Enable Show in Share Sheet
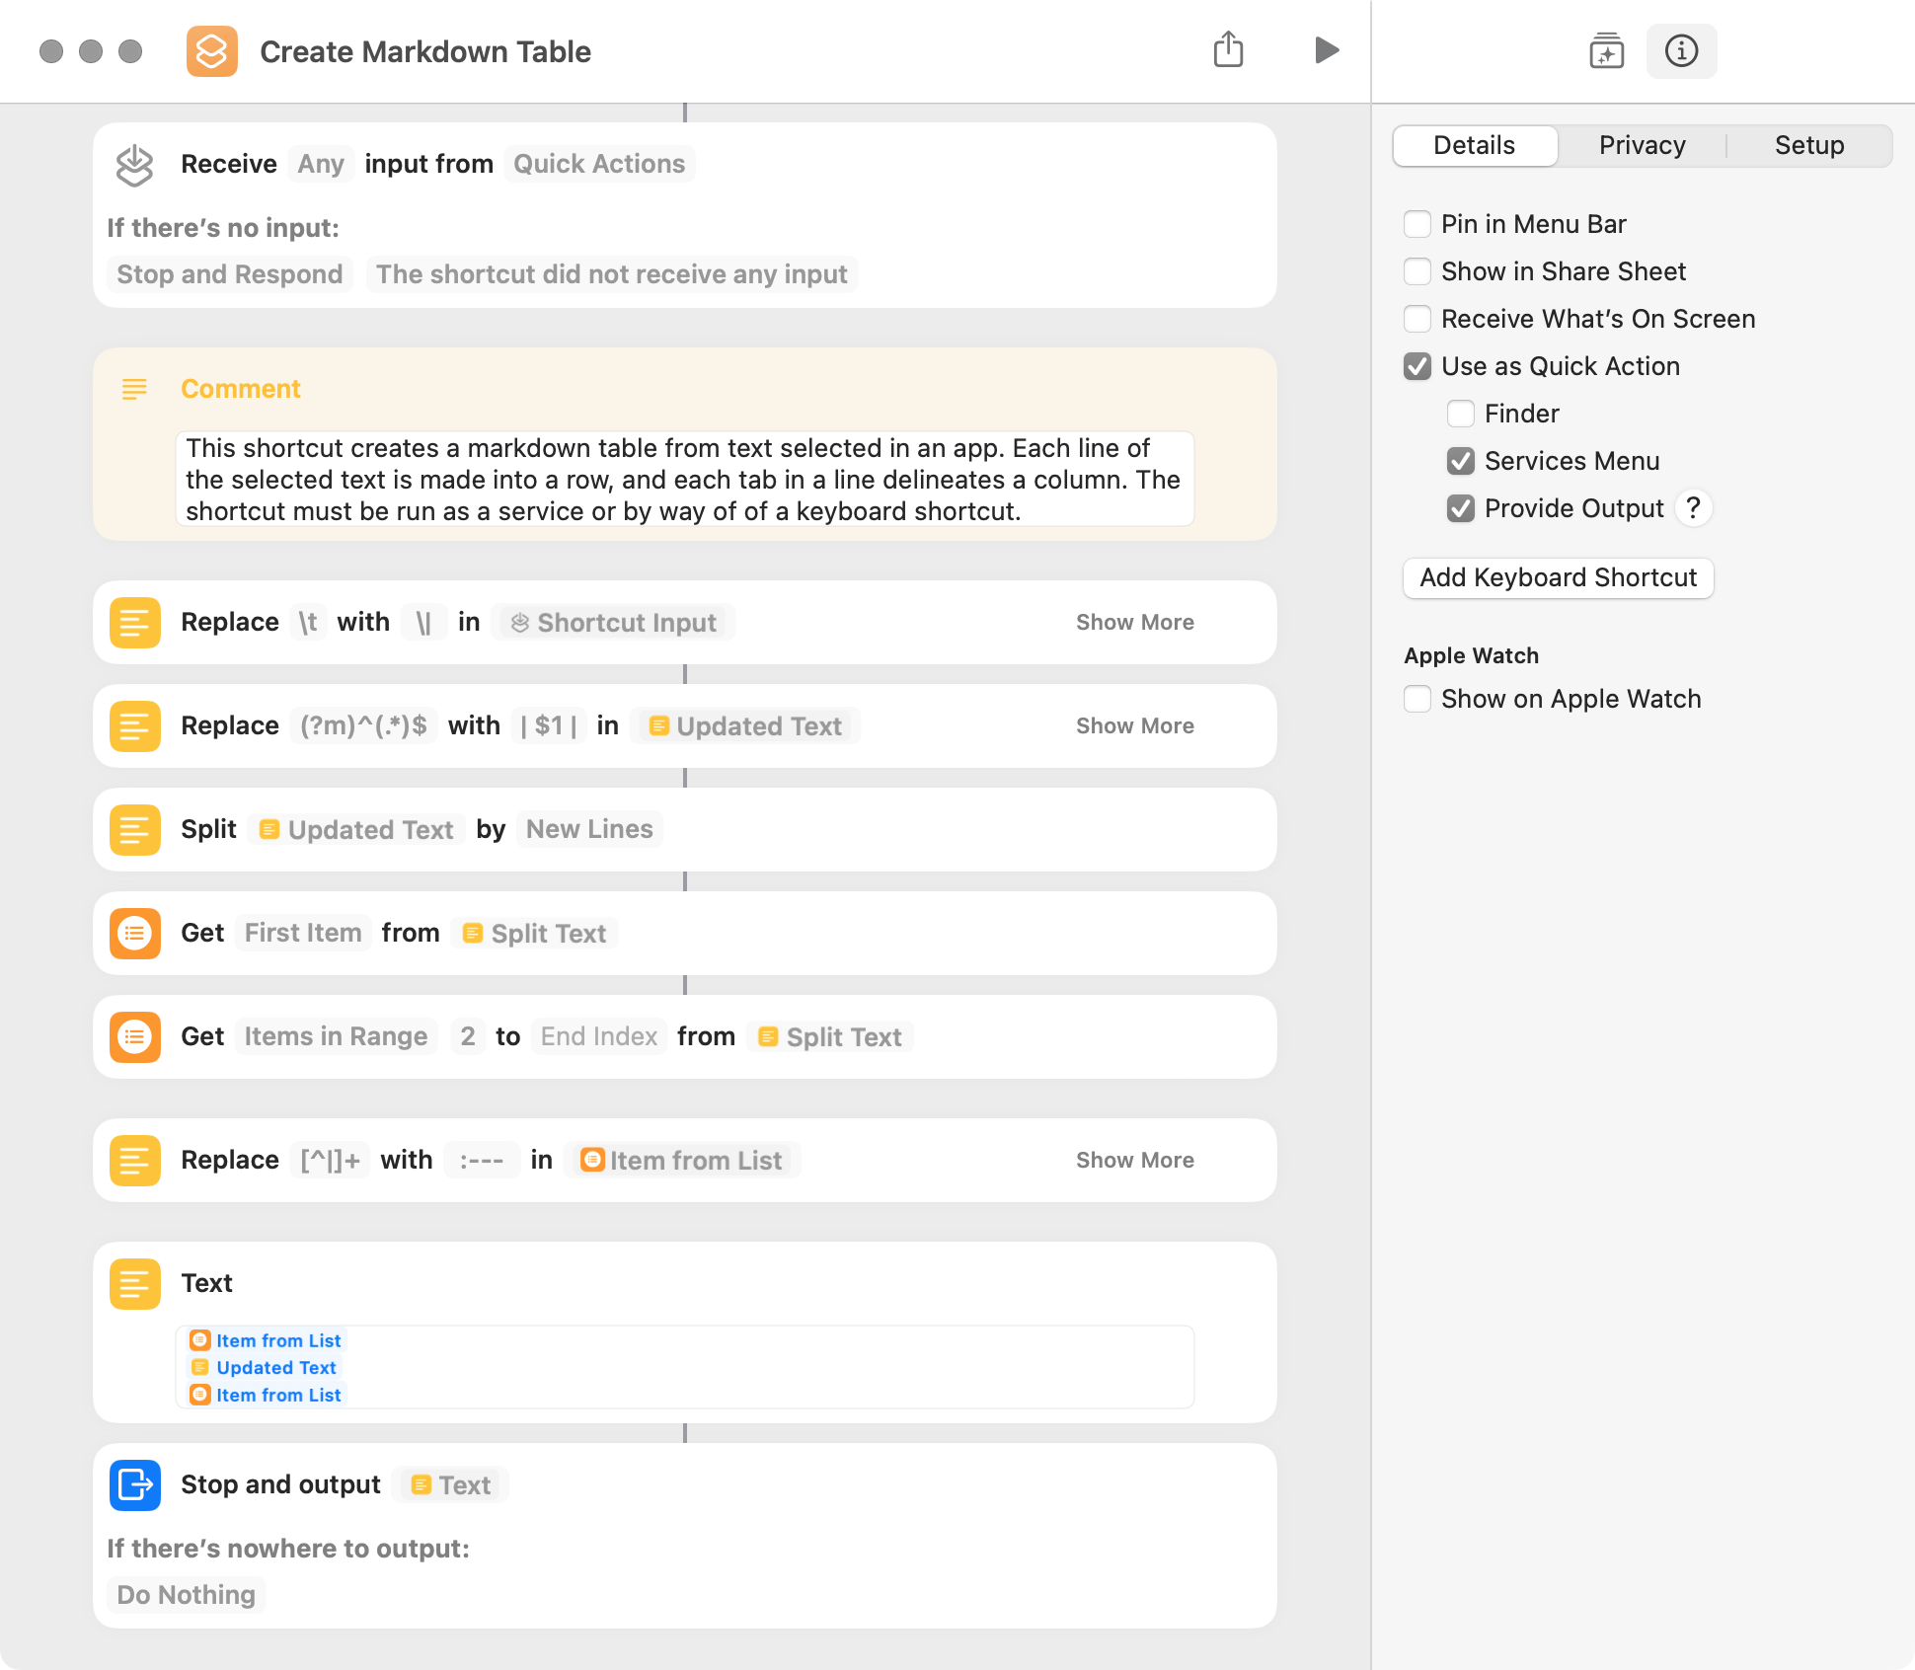The image size is (1915, 1670). click(1417, 271)
